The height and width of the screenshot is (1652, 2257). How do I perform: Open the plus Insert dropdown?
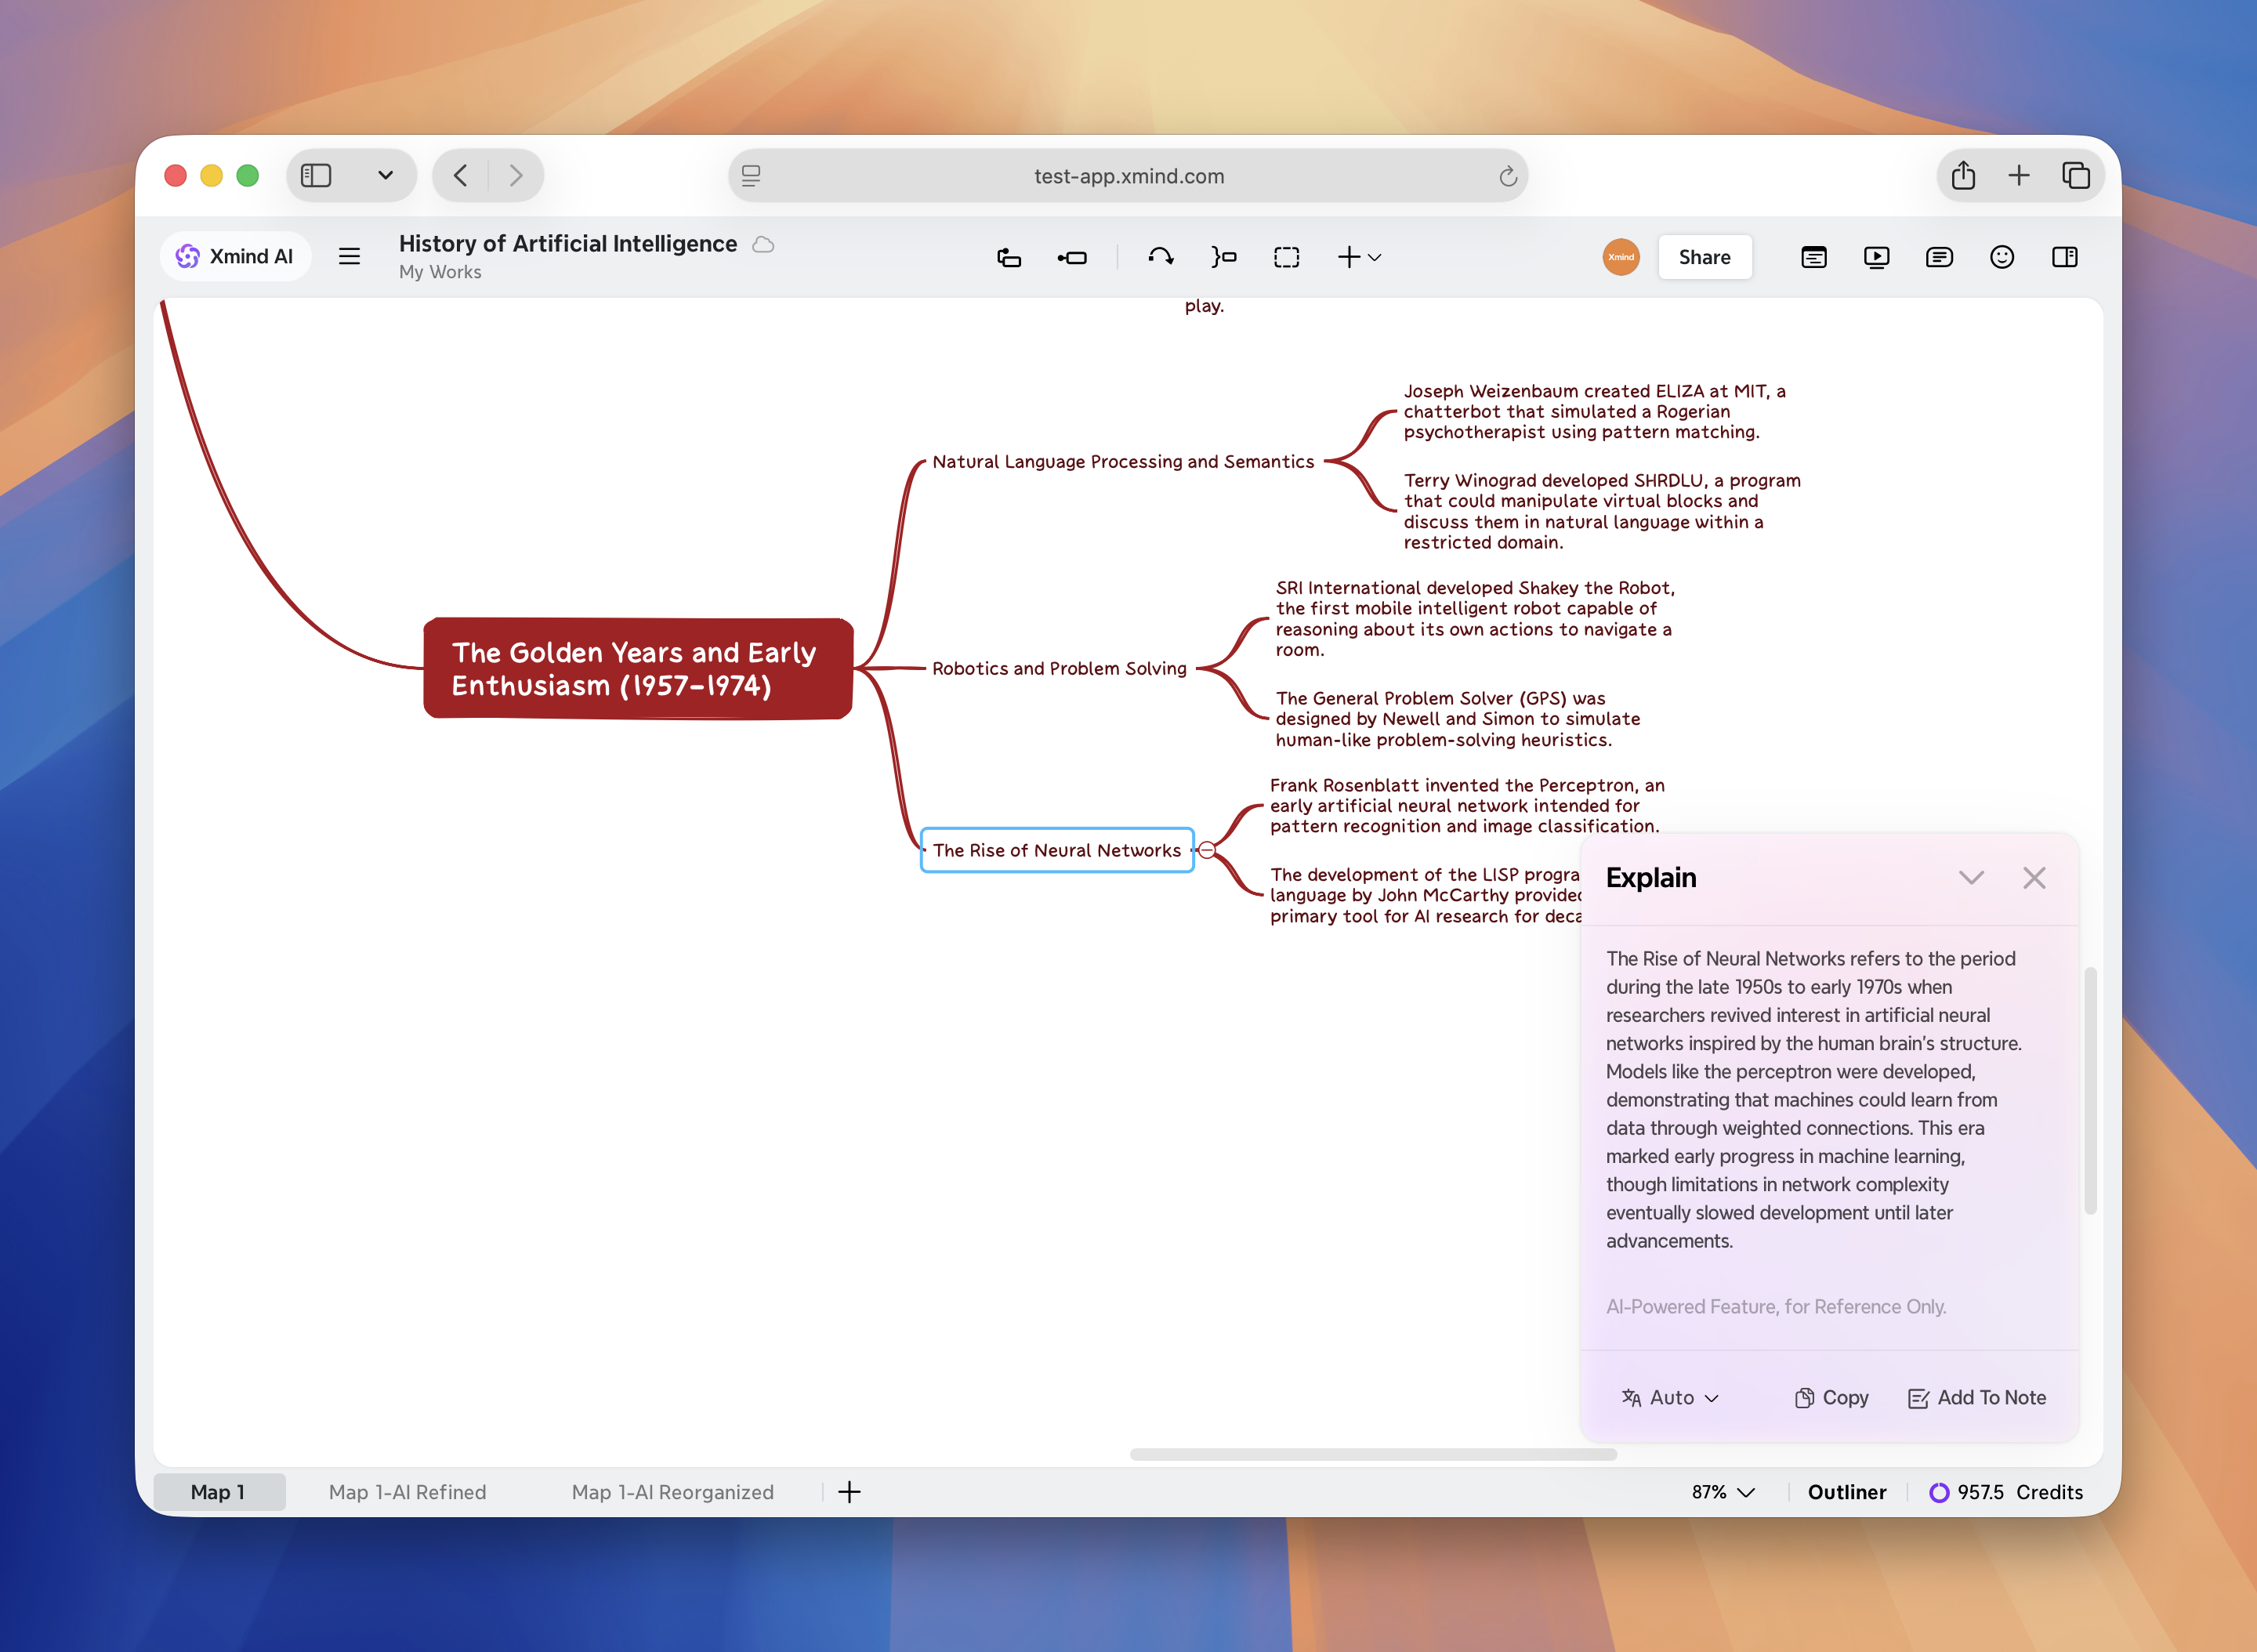point(1359,257)
